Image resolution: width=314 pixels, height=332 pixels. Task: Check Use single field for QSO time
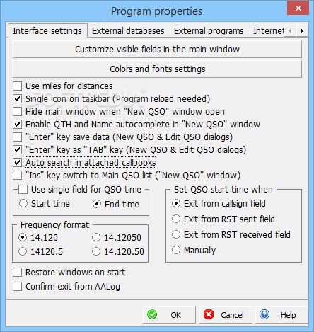pyautogui.click(x=23, y=190)
